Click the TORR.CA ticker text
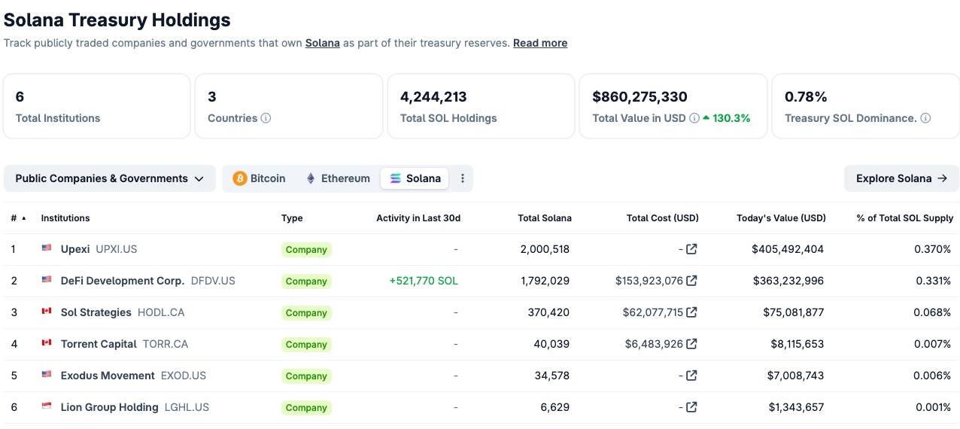 (166, 344)
